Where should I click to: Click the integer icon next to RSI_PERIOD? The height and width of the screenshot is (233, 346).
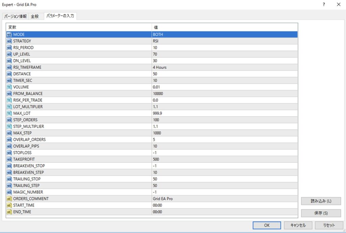(x=9, y=48)
